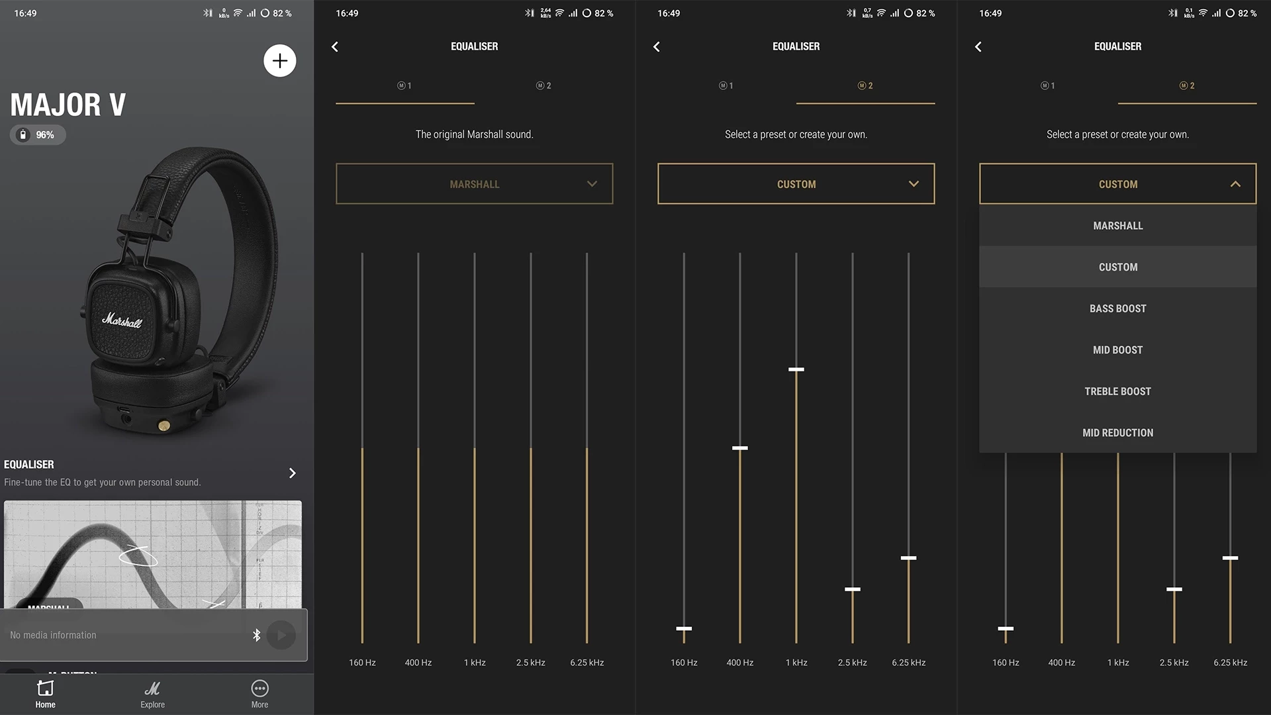Open the Equaliser section via its right chevron
This screenshot has height=715, width=1271.
coord(292,473)
